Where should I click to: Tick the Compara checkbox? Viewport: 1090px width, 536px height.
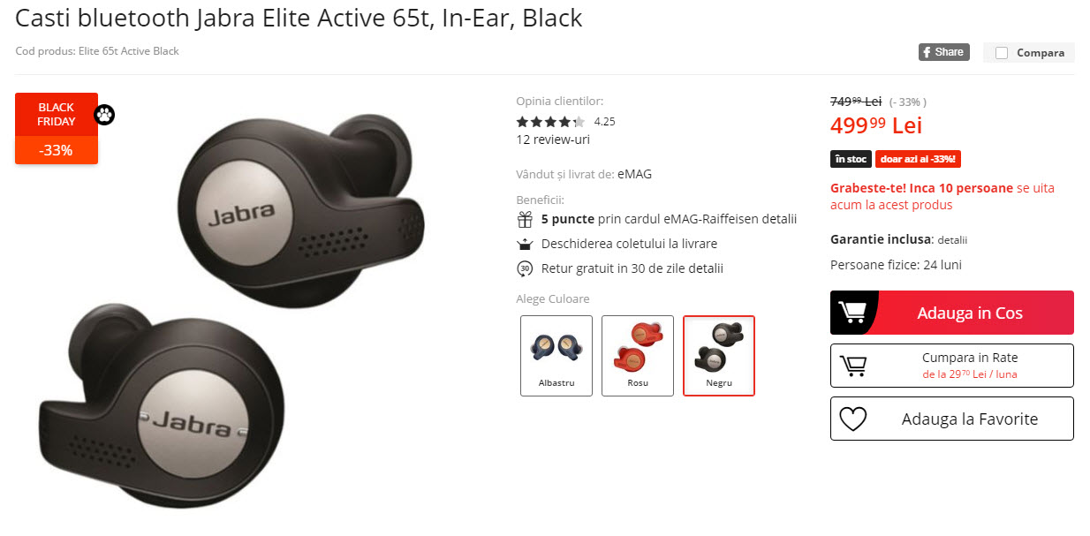tap(1002, 53)
